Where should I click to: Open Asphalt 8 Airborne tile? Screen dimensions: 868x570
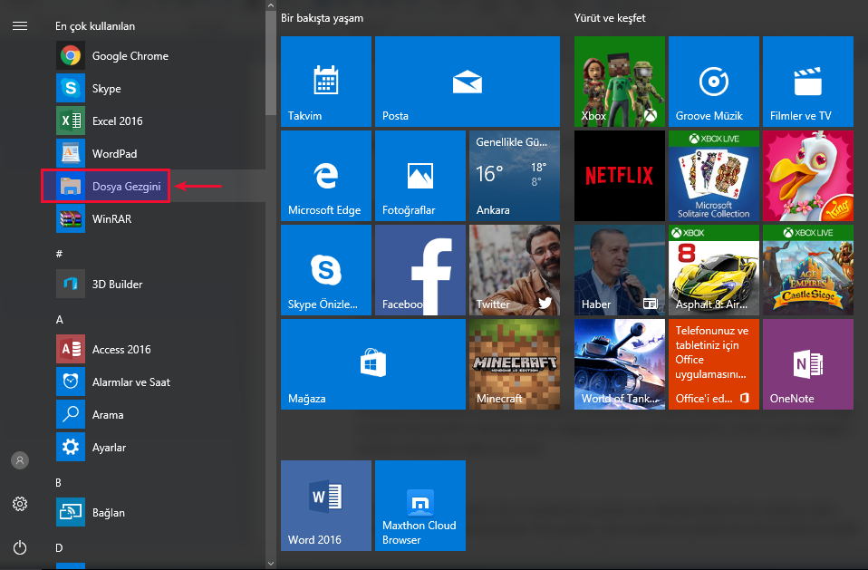(714, 270)
